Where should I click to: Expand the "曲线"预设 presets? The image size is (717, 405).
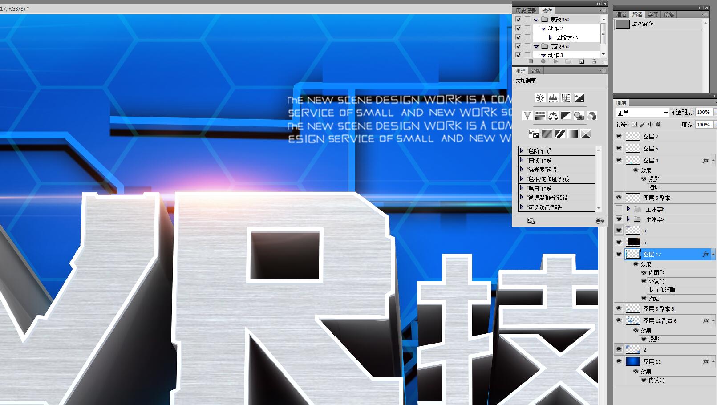tap(522, 160)
